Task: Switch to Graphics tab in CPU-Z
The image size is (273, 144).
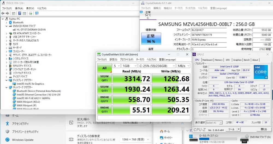Action: pos(237,60)
